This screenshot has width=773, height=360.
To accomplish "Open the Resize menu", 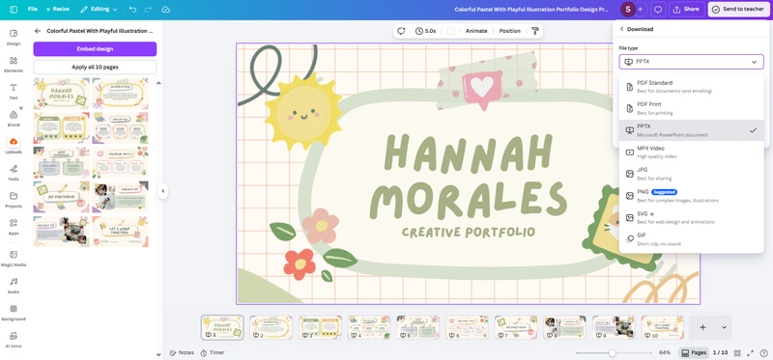I will click(x=57, y=10).
